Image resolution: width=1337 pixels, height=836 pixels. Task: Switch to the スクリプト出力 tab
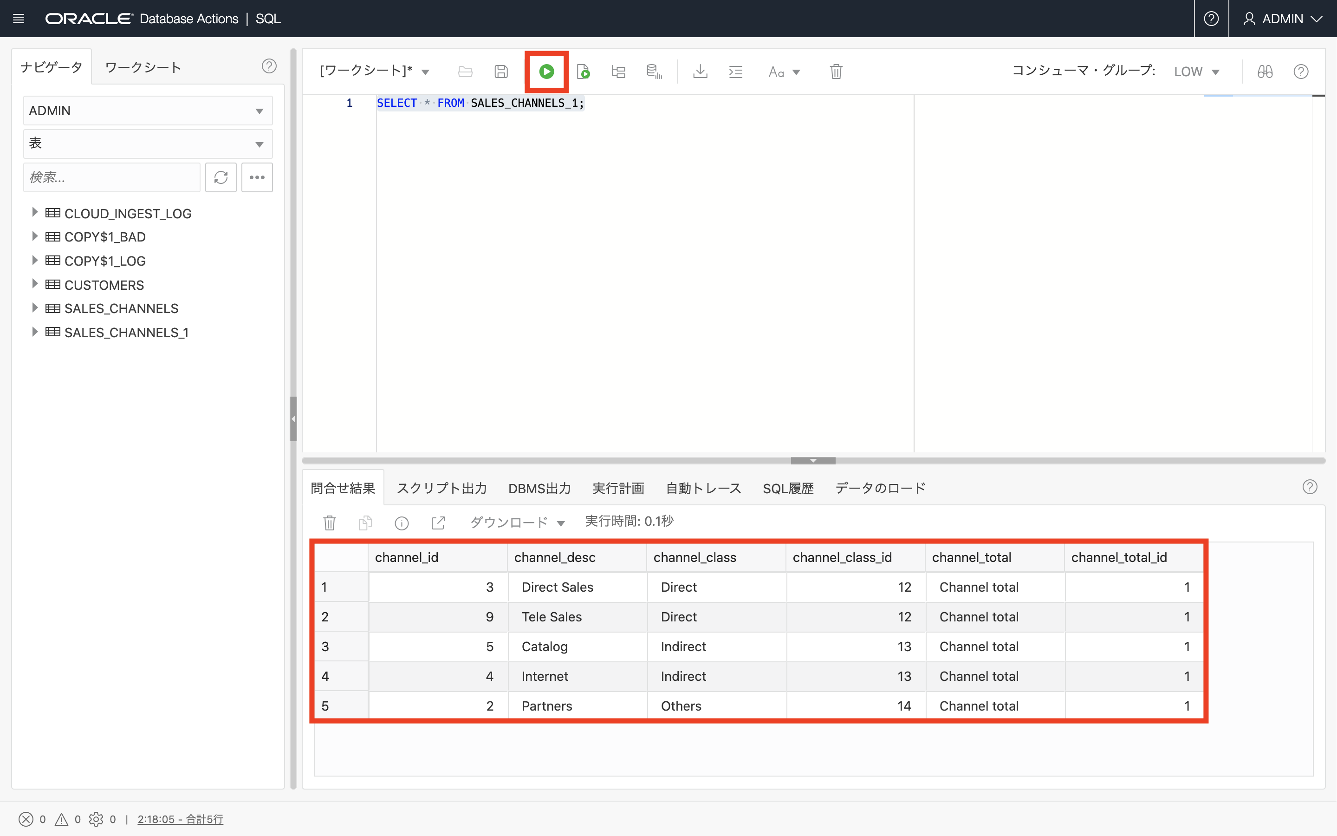tap(441, 488)
